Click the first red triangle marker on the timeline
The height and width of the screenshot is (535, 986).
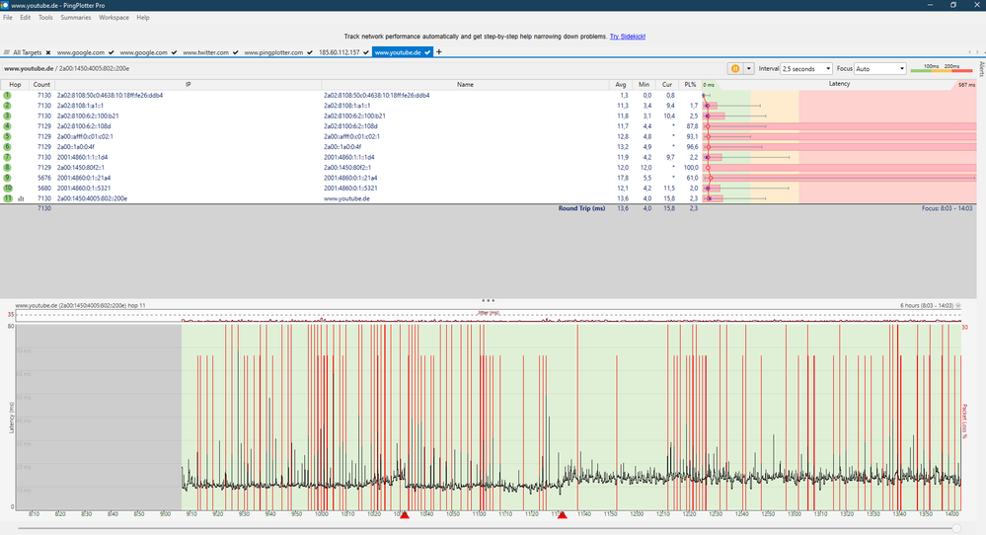[405, 514]
